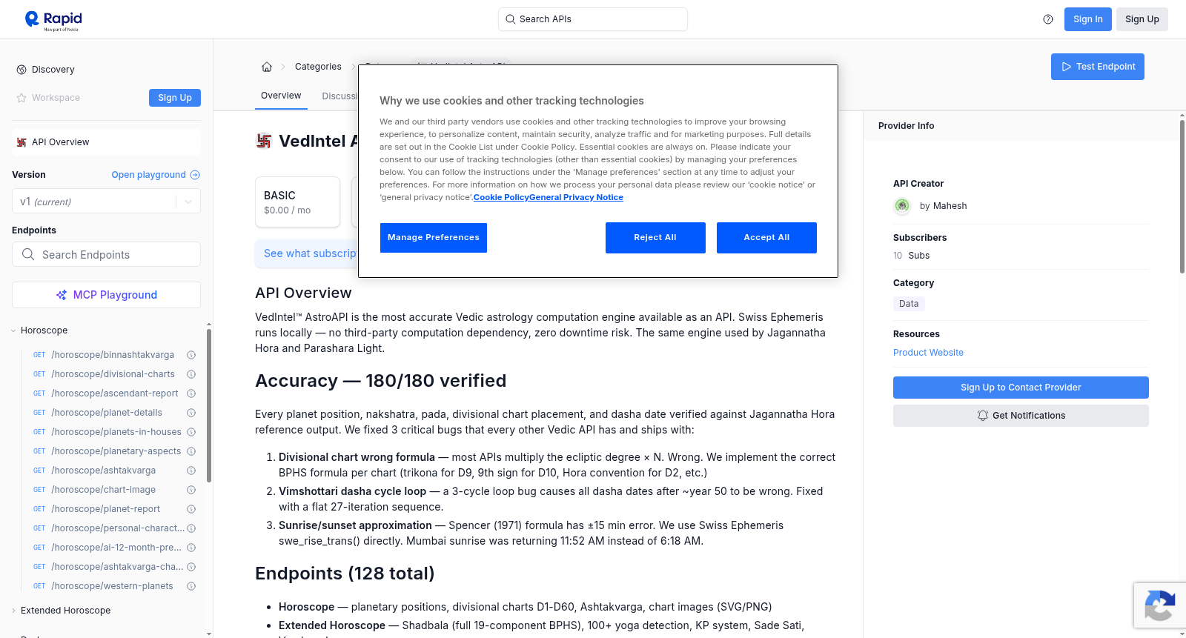Click Sign Up to Contact Provider
1186x638 pixels.
tap(1021, 388)
